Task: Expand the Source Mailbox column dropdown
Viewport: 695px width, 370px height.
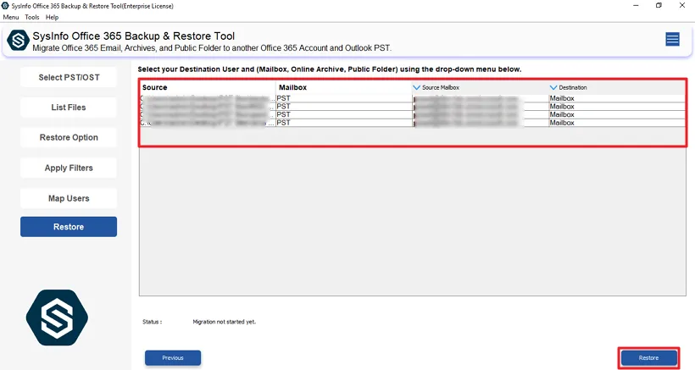Action: (x=416, y=88)
